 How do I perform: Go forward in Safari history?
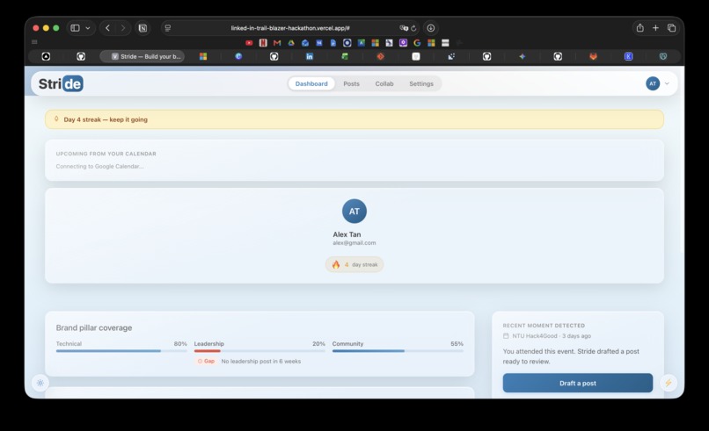click(122, 28)
